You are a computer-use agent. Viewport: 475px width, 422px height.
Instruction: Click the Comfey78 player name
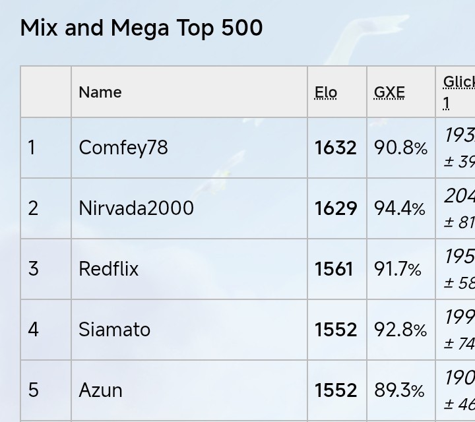[x=123, y=148]
